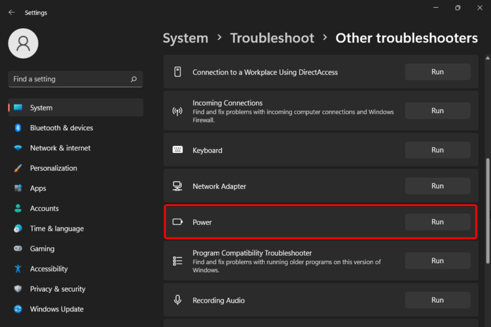Go to Privacy & security
Image resolution: width=491 pixels, height=327 pixels.
pos(58,289)
